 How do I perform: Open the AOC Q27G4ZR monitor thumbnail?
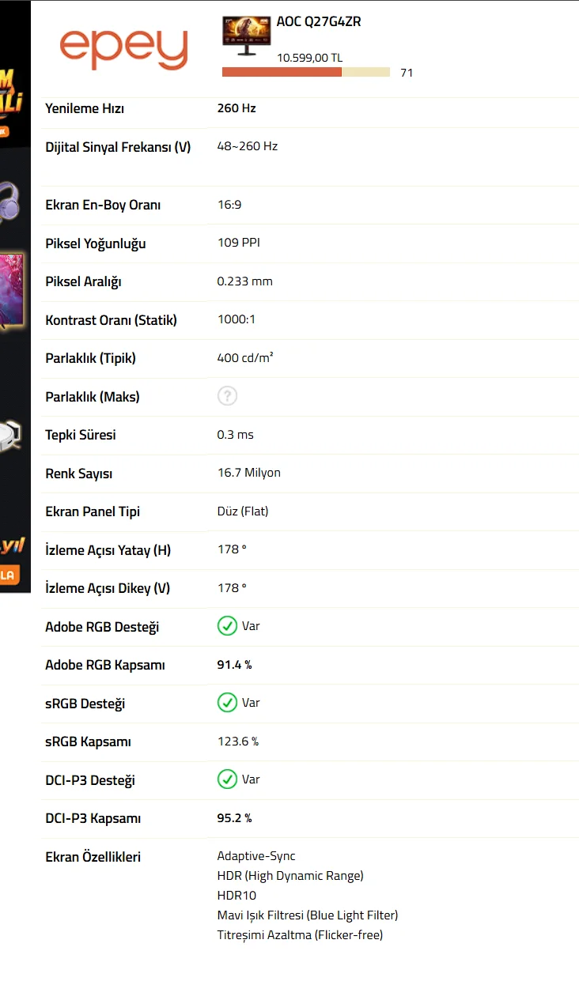point(247,35)
